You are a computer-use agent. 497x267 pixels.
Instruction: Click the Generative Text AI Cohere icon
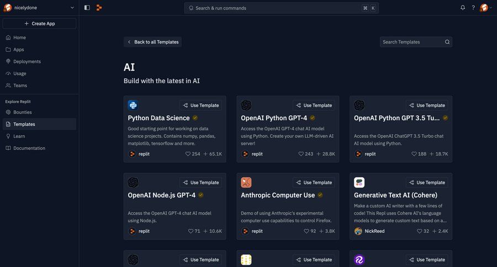tap(359, 182)
